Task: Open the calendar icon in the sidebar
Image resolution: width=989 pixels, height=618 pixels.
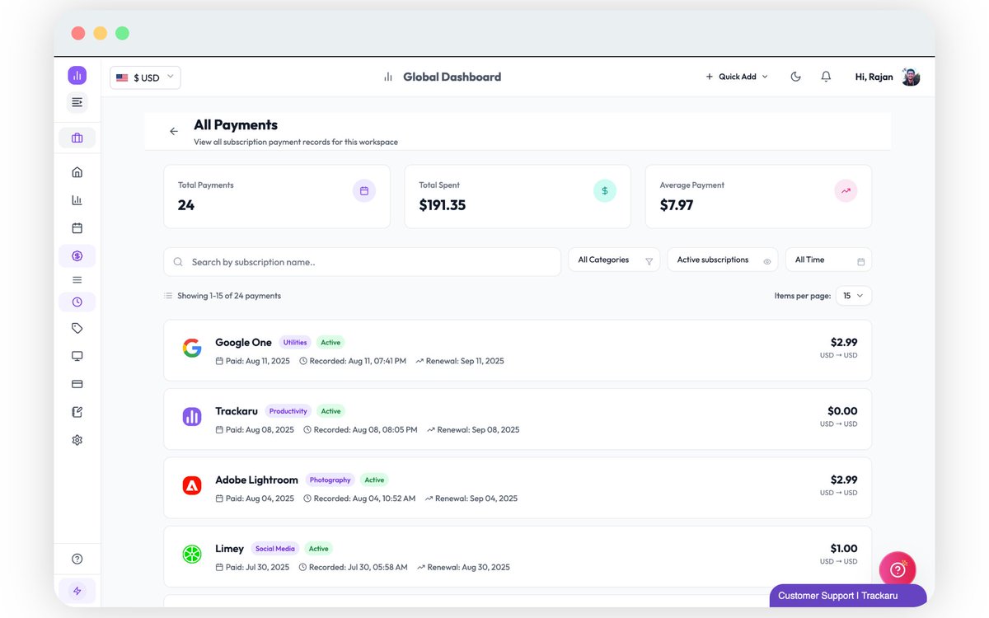Action: point(77,228)
